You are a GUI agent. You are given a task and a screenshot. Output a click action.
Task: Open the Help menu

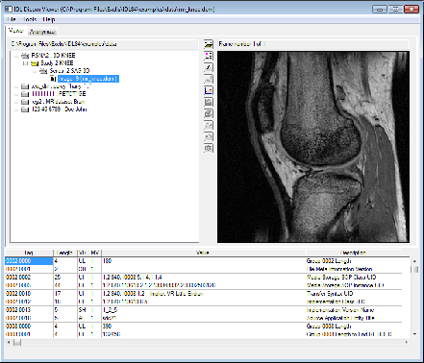pyautogui.click(x=49, y=19)
